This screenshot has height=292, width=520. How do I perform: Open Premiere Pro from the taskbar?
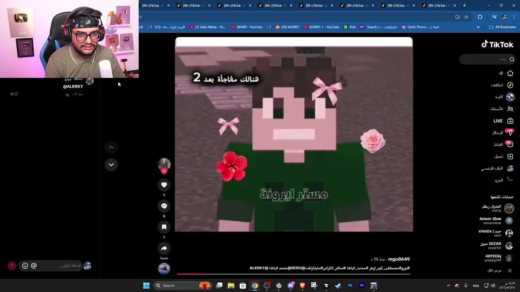click(x=362, y=286)
